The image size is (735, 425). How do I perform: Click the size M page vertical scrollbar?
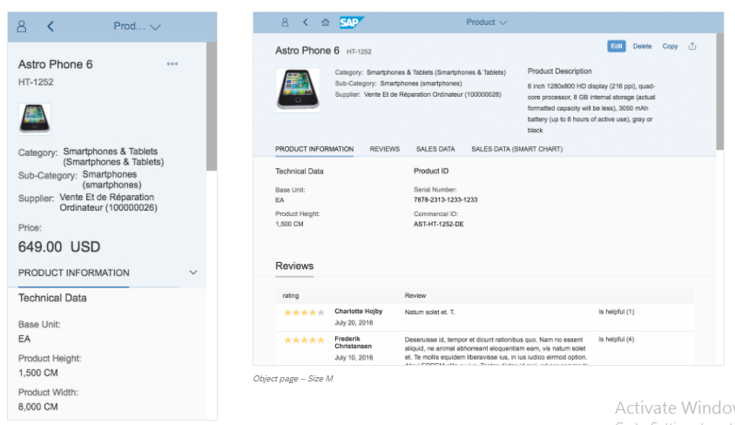pos(720,91)
